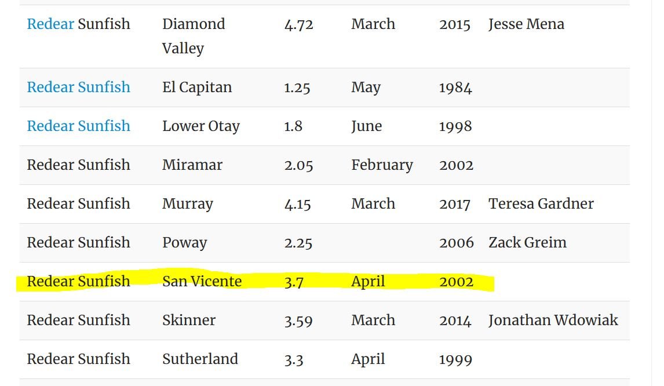Click the Lower Otay lake name
The width and height of the screenshot is (664, 386).
200,126
